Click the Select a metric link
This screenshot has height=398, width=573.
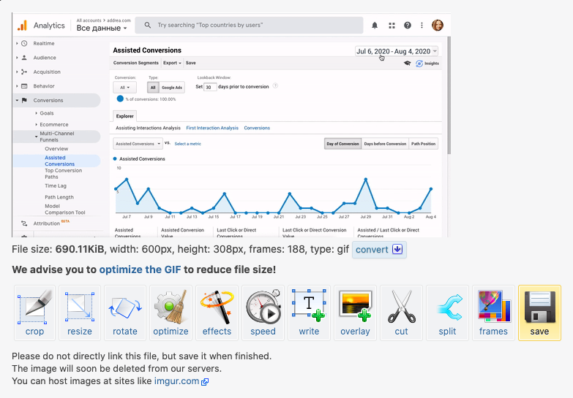coord(188,144)
